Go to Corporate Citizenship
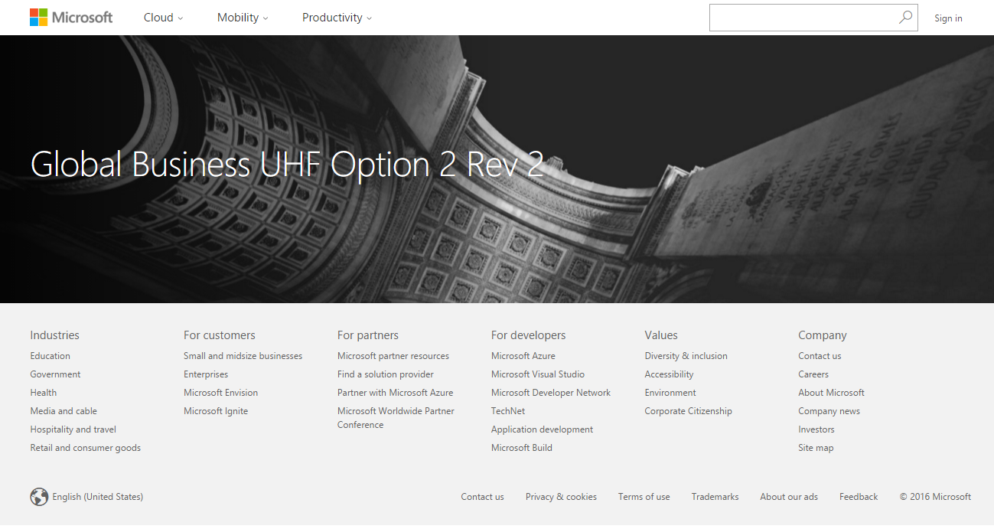 pos(689,411)
